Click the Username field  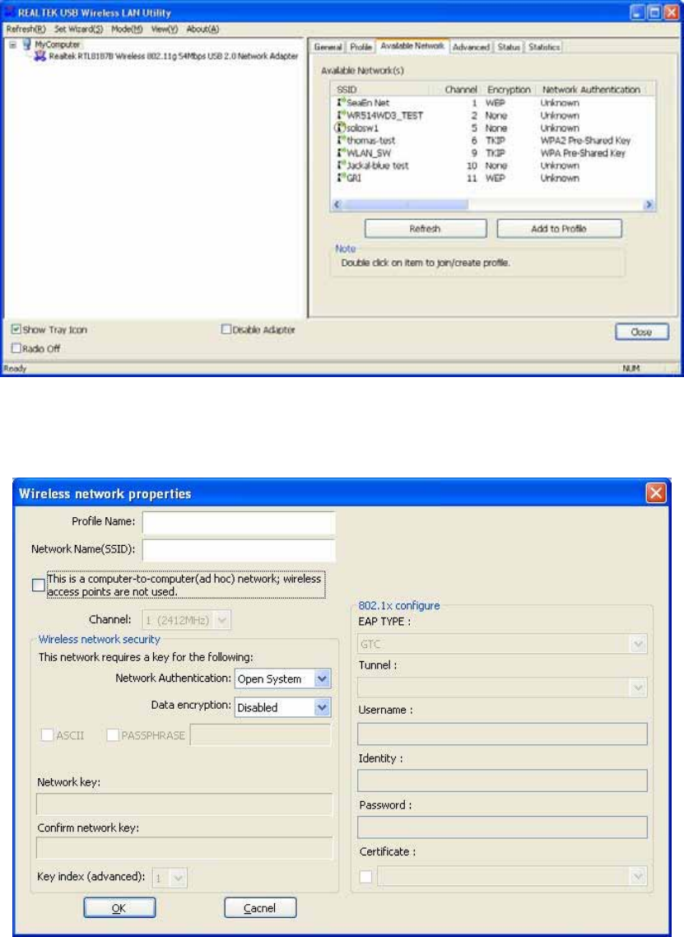pyautogui.click(x=502, y=734)
